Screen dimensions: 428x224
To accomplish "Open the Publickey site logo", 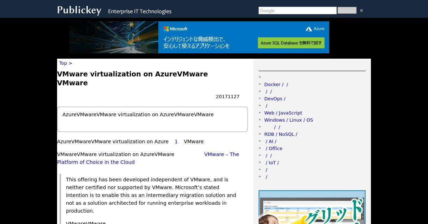I will point(79,10).
